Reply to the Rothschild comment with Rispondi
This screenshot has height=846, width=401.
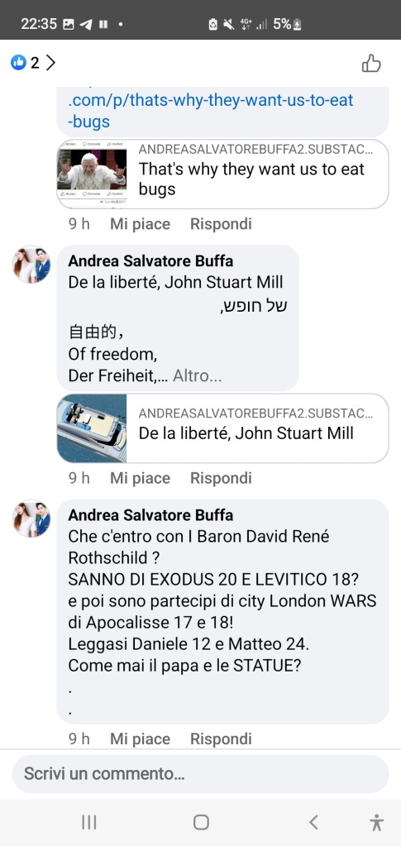[221, 738]
